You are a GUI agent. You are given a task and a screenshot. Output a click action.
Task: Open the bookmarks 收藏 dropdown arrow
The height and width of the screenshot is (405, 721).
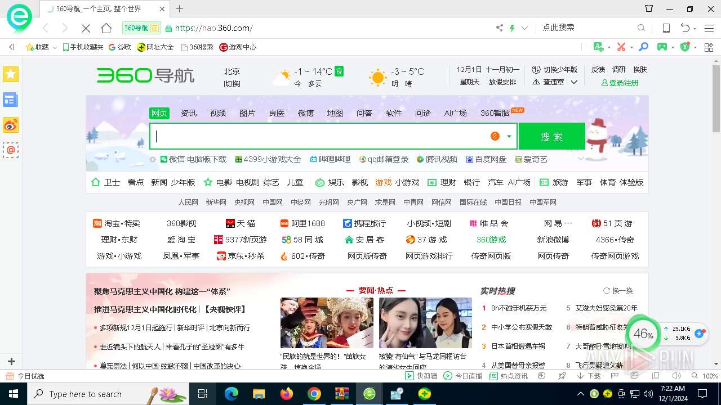coord(55,47)
